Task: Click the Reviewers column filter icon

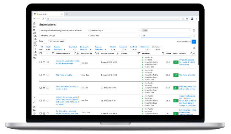Action: [163, 53]
